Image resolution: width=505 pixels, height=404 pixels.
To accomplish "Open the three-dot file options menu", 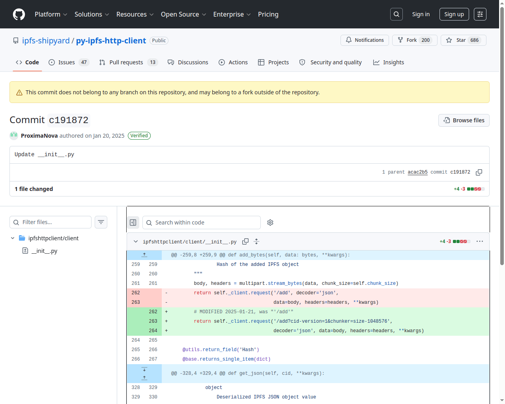I will 480,241.
